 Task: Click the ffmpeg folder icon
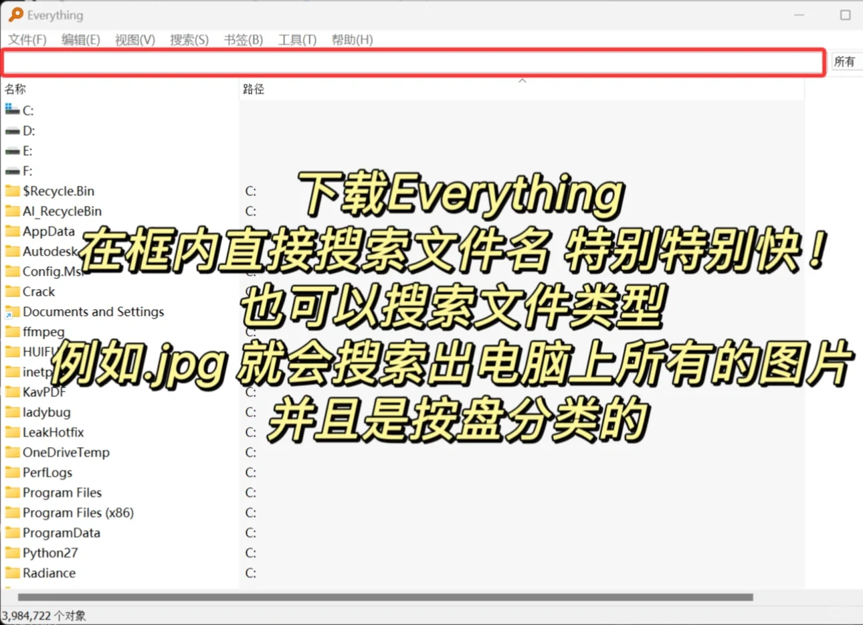pos(12,331)
